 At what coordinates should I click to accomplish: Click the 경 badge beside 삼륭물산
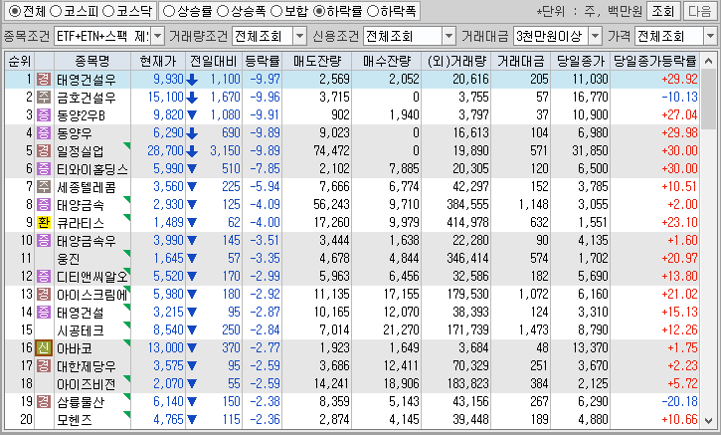pyautogui.click(x=44, y=402)
